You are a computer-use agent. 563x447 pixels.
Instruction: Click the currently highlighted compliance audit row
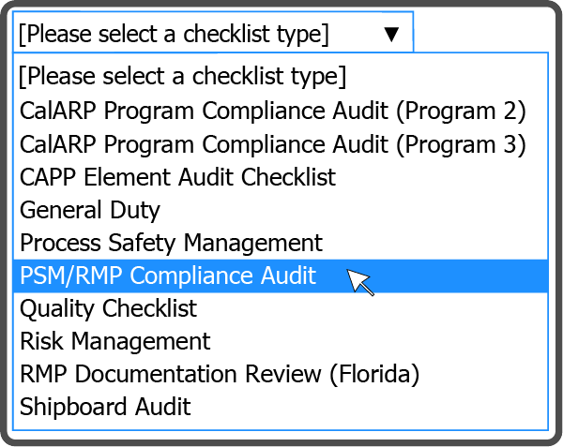[169, 276]
